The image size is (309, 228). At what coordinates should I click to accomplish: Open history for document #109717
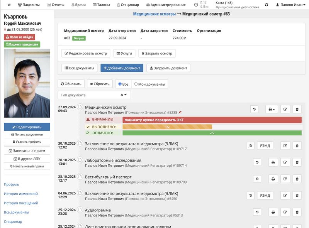(x=251, y=146)
